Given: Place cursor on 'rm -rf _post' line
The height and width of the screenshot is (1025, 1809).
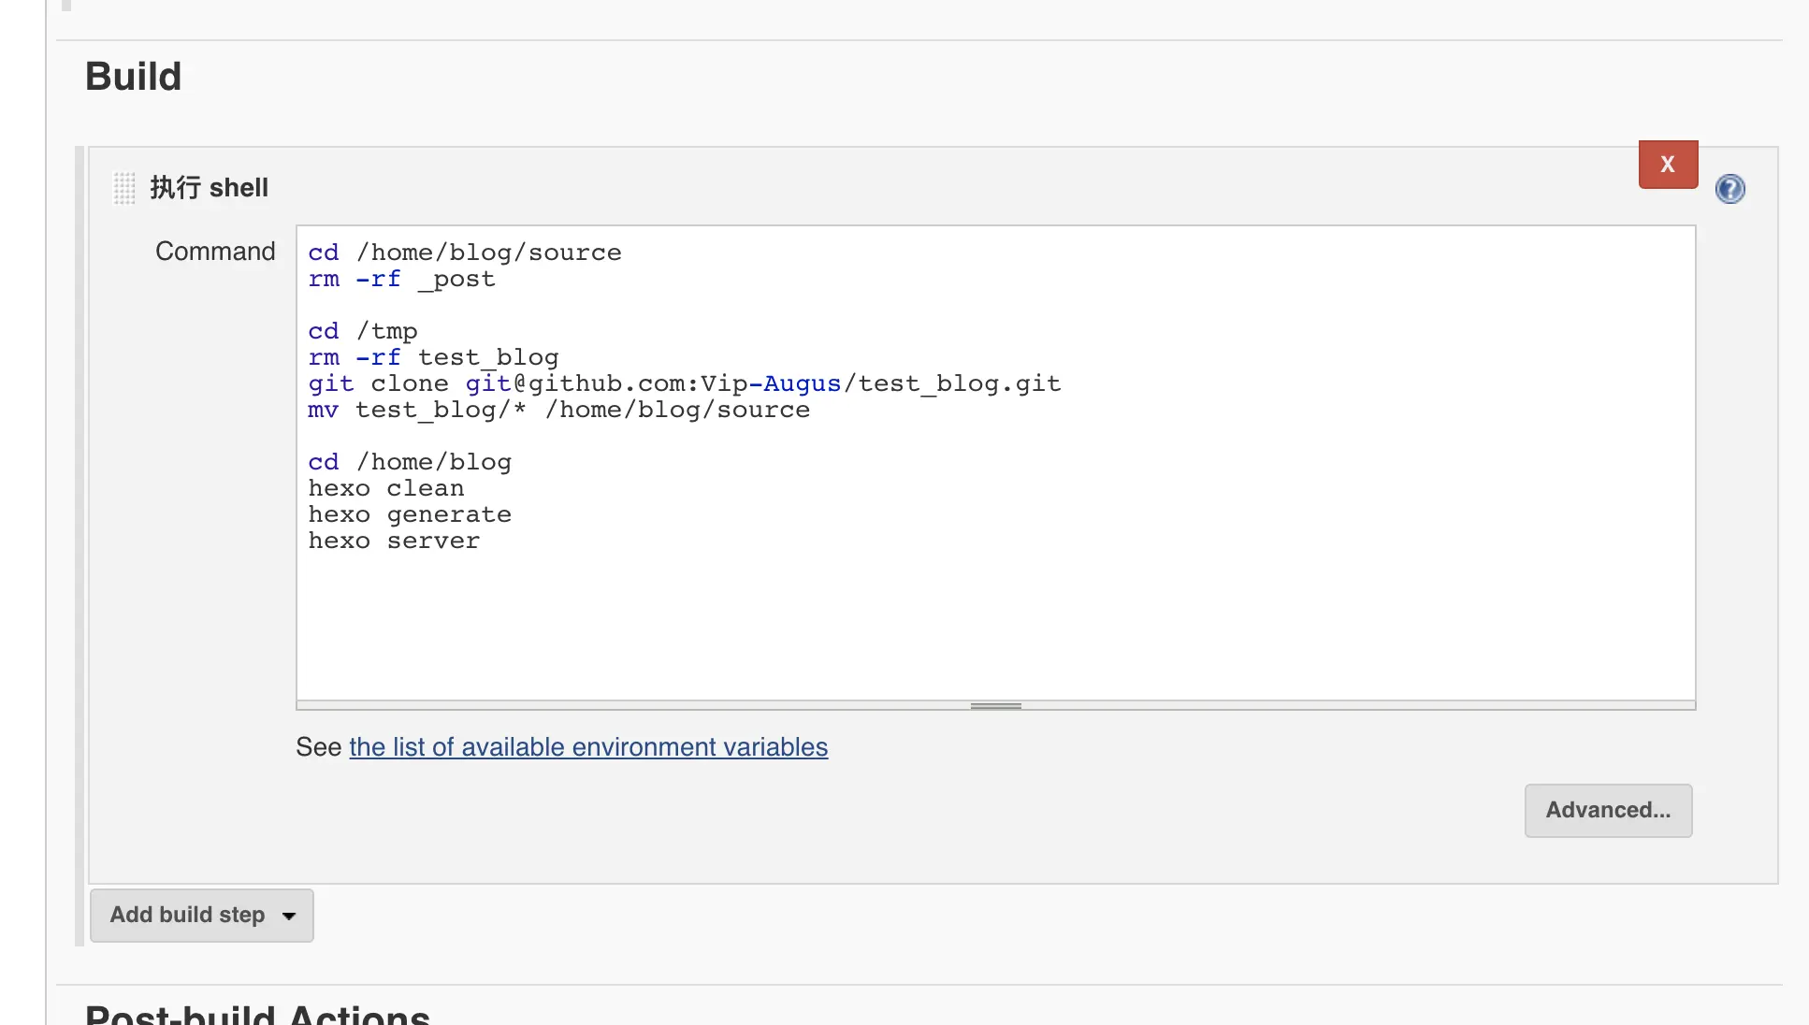Looking at the screenshot, I should click(402, 279).
